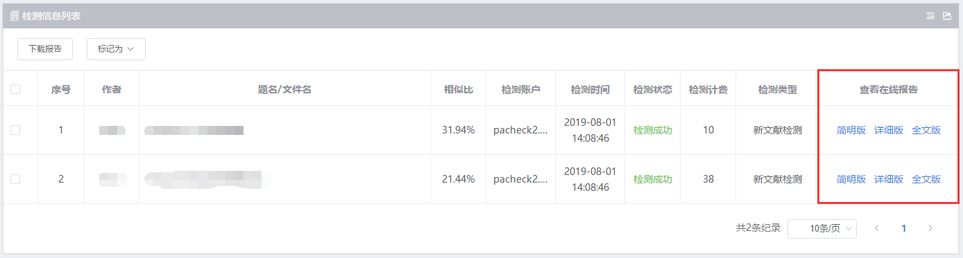
Task: Go to next page arrow
Action: click(930, 228)
